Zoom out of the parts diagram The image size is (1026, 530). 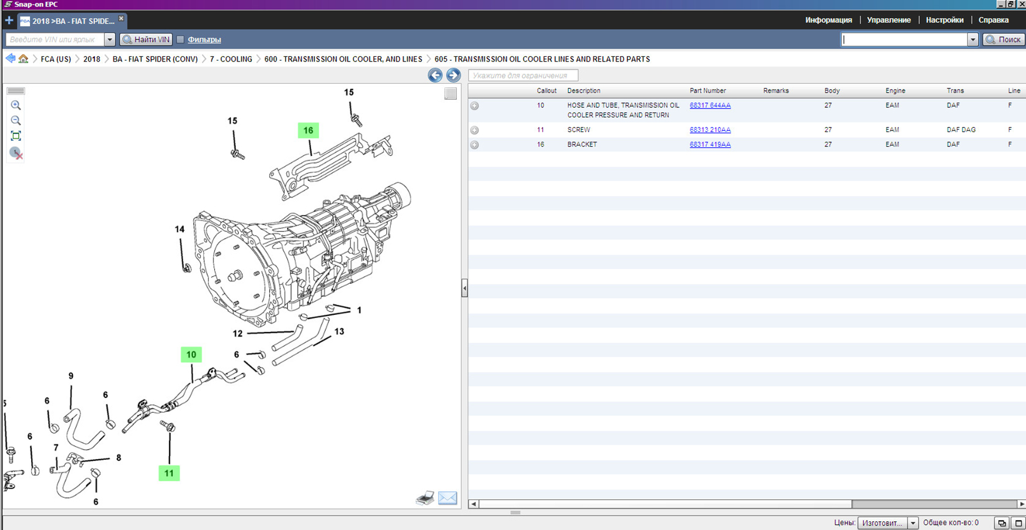click(16, 121)
